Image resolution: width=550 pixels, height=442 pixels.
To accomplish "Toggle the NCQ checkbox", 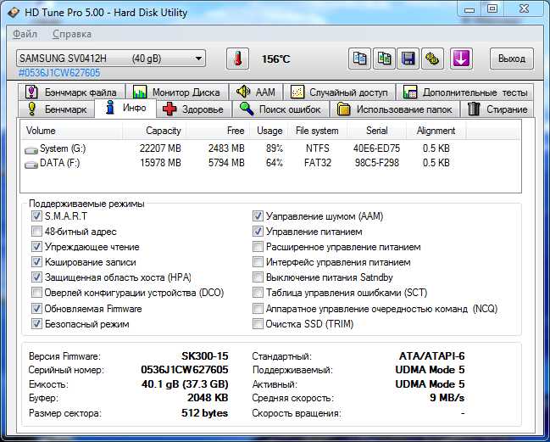I will [x=258, y=309].
